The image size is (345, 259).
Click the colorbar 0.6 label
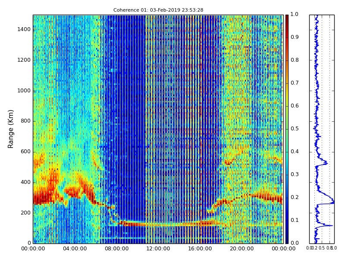(295, 106)
